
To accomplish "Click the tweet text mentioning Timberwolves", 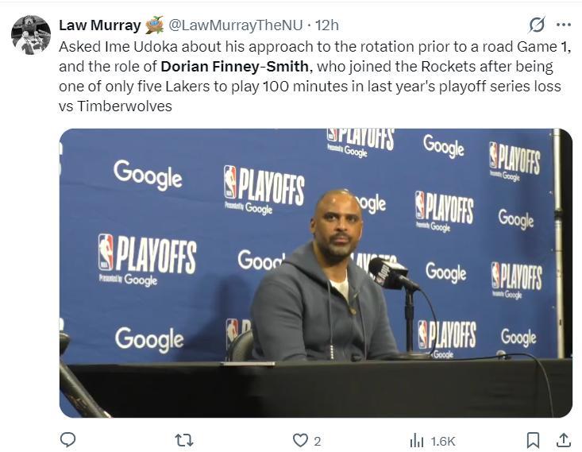I will (x=116, y=106).
